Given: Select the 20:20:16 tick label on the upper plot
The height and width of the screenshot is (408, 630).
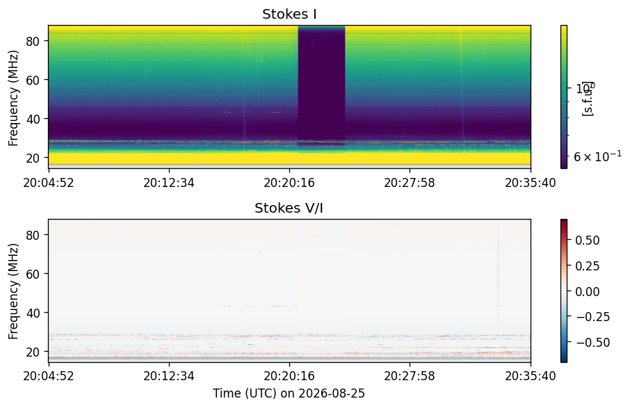Looking at the screenshot, I should (289, 183).
